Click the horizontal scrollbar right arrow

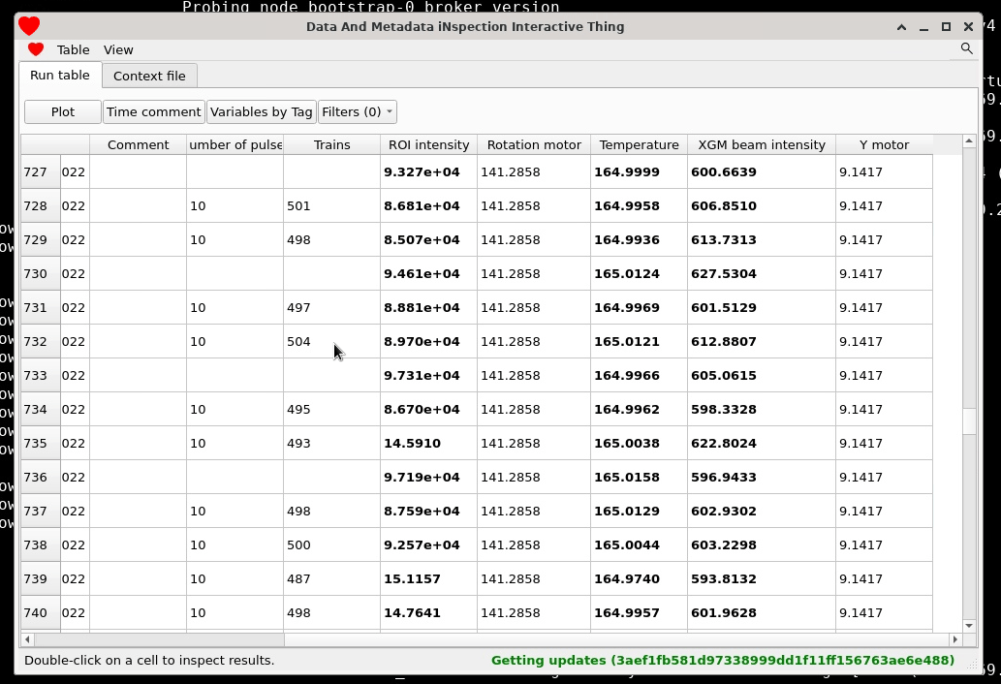(955, 638)
